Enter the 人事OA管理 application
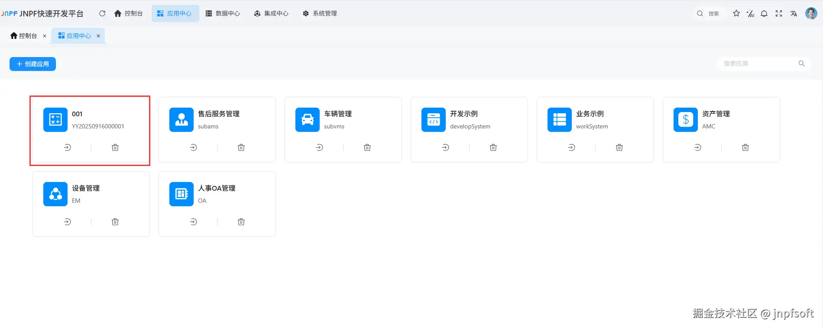 194,222
